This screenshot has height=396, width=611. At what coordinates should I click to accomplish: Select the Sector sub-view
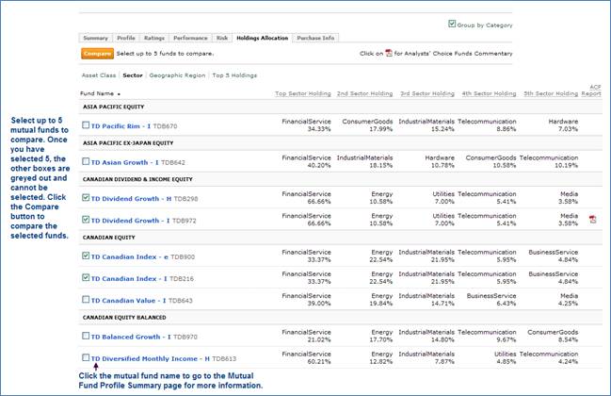133,75
